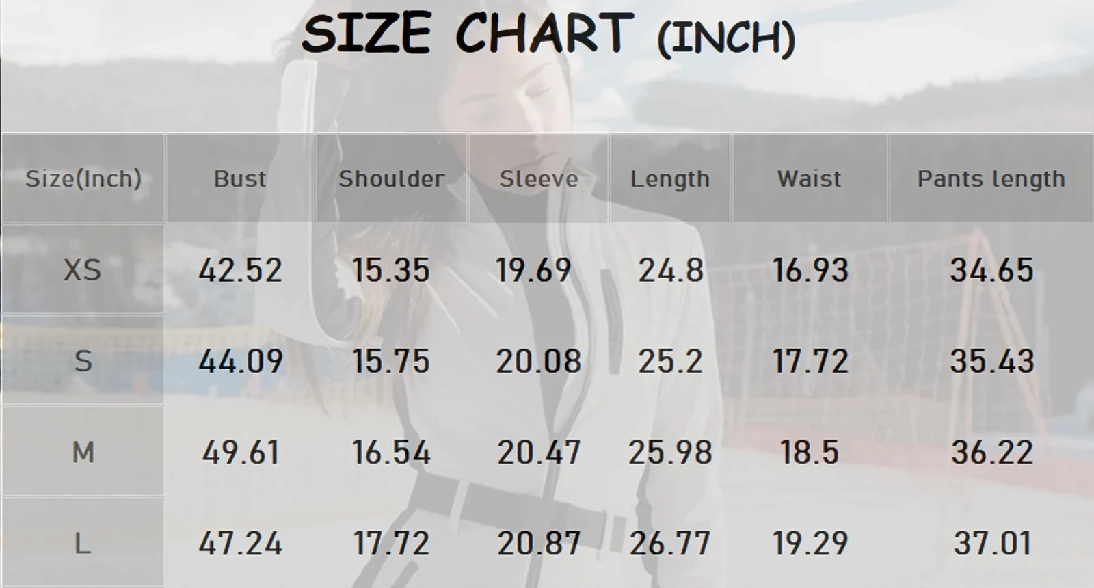
Task: Click the Waist column header
Action: [x=810, y=179]
